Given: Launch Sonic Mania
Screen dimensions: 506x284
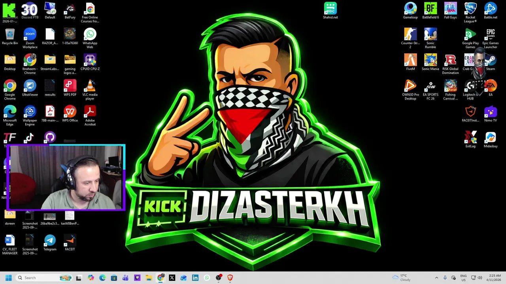Looking at the screenshot, I should (430, 62).
